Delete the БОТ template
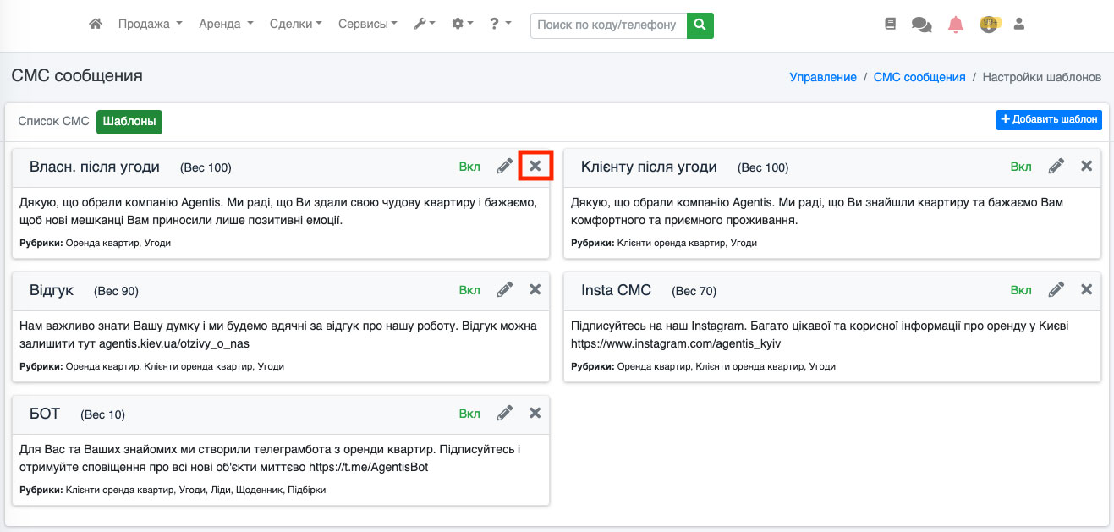1114x532 pixels. [535, 414]
